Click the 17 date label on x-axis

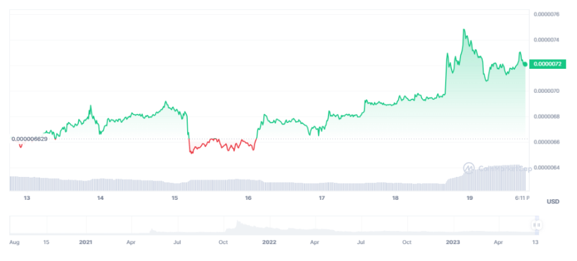point(322,198)
